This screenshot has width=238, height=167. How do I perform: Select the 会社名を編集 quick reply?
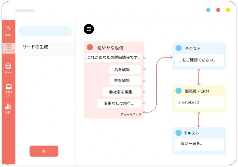coord(122,92)
